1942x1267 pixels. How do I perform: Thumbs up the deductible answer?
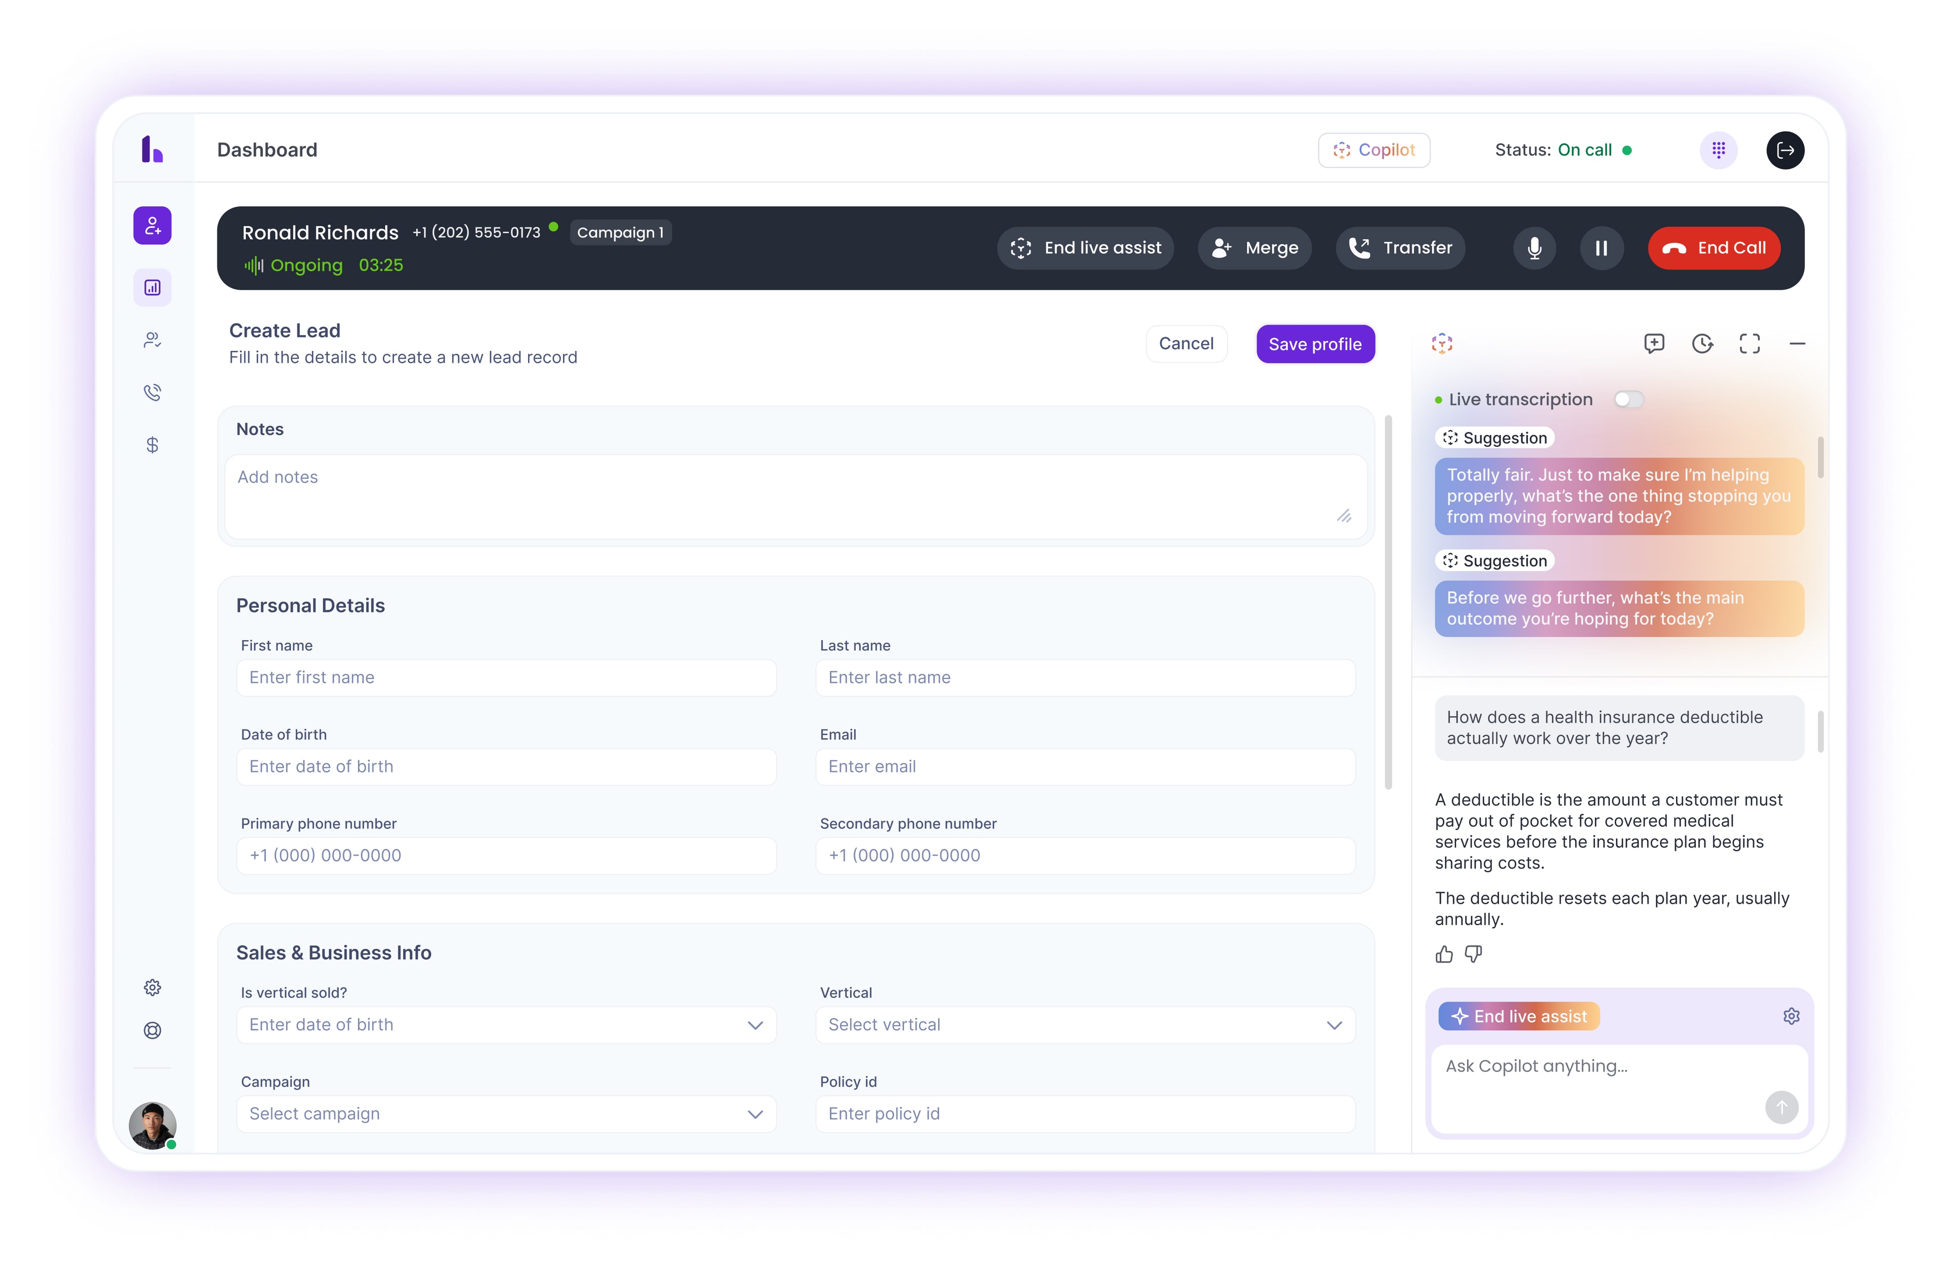tap(1444, 954)
